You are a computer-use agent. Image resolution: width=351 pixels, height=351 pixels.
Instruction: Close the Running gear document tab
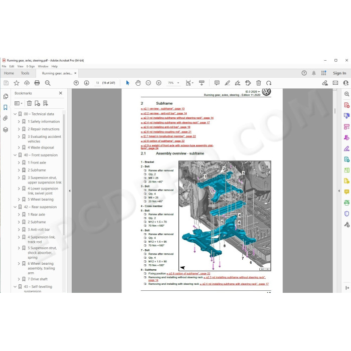coord(75,73)
